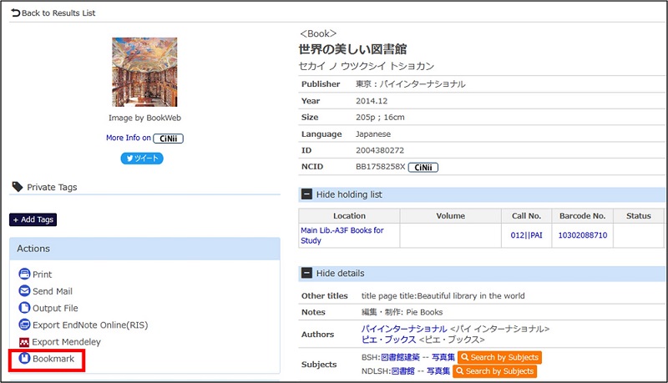668x383 pixels.
Task: Click NDLSH subject 図書館 link
Action: coord(402,371)
